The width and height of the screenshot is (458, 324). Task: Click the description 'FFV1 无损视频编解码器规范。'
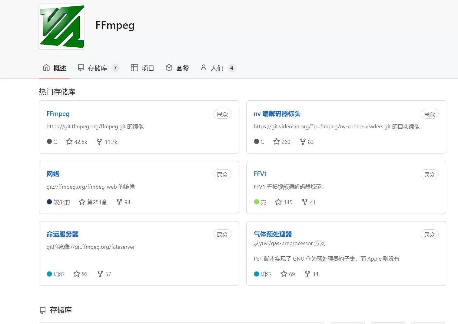(x=290, y=187)
